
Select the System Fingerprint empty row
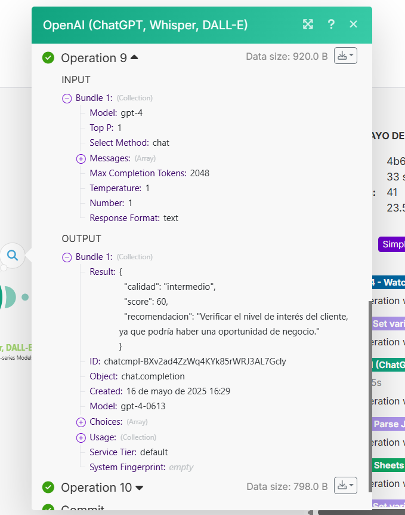[x=141, y=467]
